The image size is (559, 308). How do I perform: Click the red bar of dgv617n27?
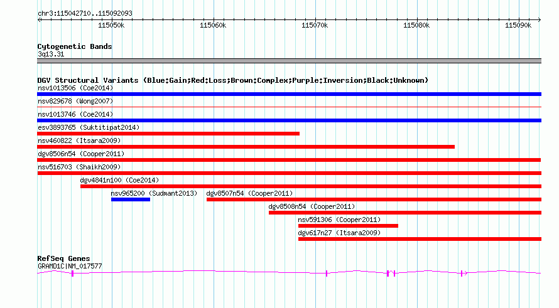420,239
